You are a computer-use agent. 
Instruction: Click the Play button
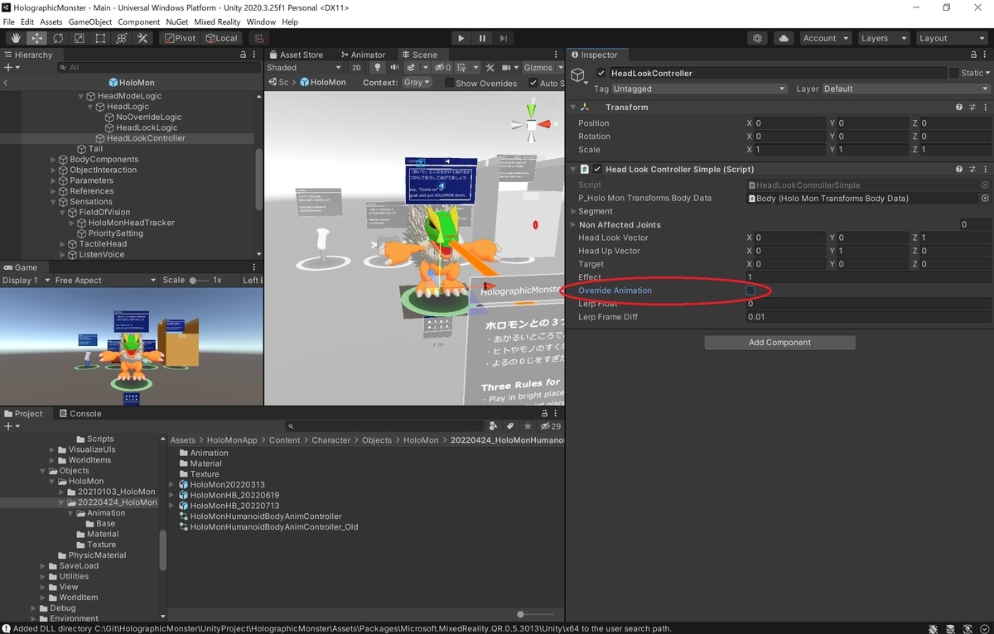(461, 38)
